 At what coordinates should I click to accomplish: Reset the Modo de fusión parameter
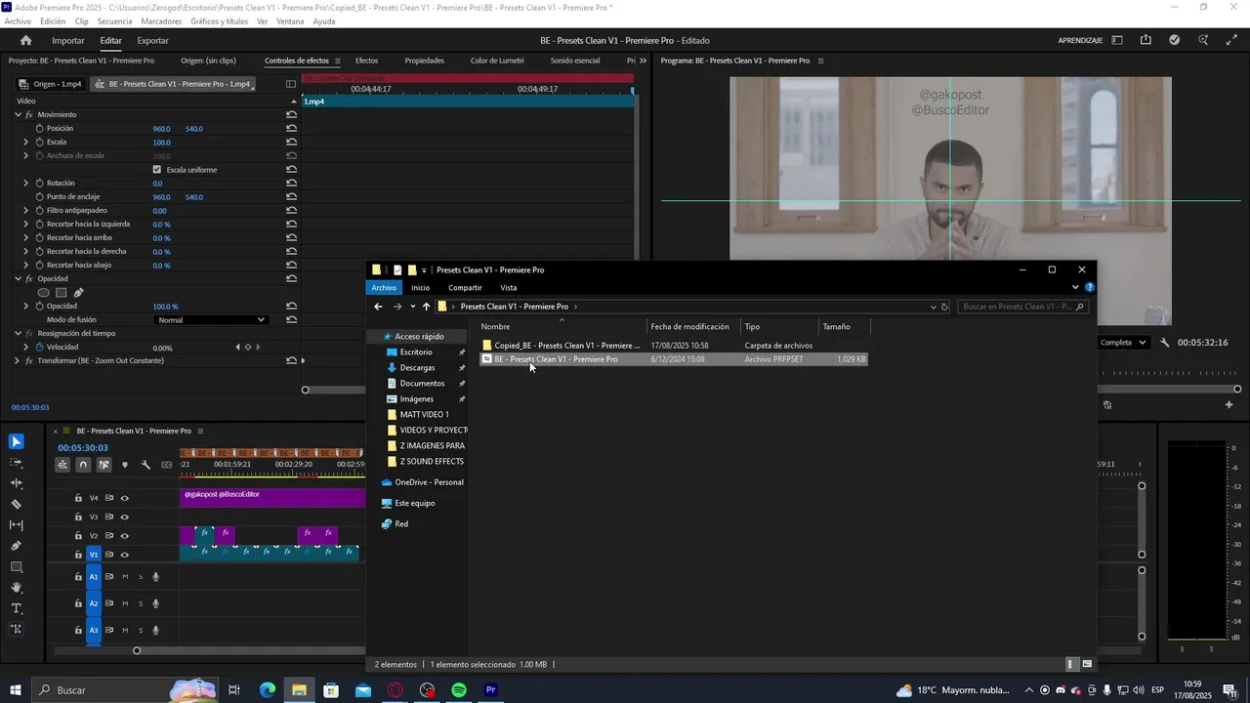coord(292,319)
